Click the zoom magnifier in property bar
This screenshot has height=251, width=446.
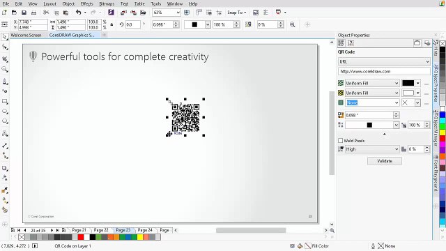coord(293,24)
